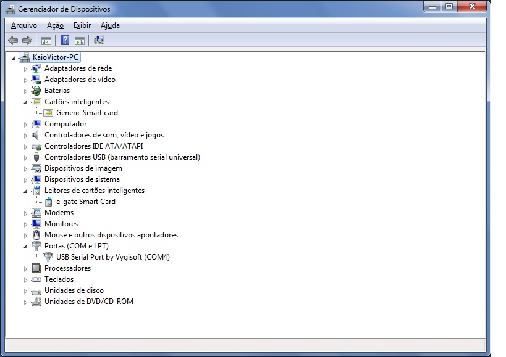This screenshot has height=357, width=506.
Task: Click the Unidades de DVD/CD-ROM icon
Action: point(36,302)
